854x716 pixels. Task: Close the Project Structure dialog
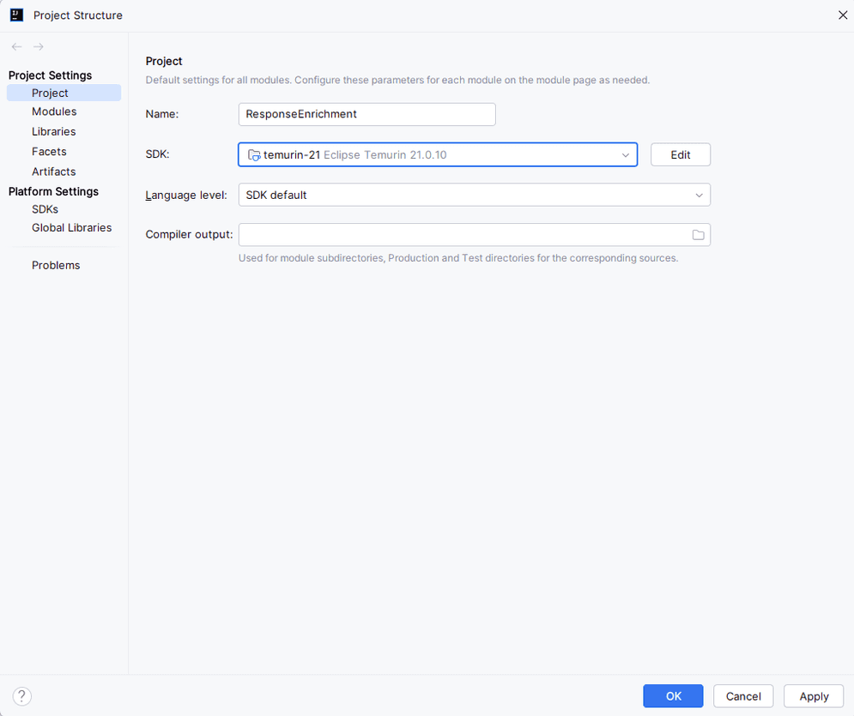843,15
